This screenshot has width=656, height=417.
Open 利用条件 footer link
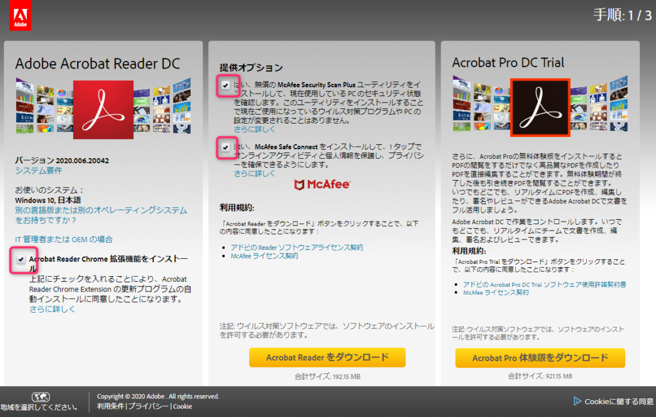point(110,406)
